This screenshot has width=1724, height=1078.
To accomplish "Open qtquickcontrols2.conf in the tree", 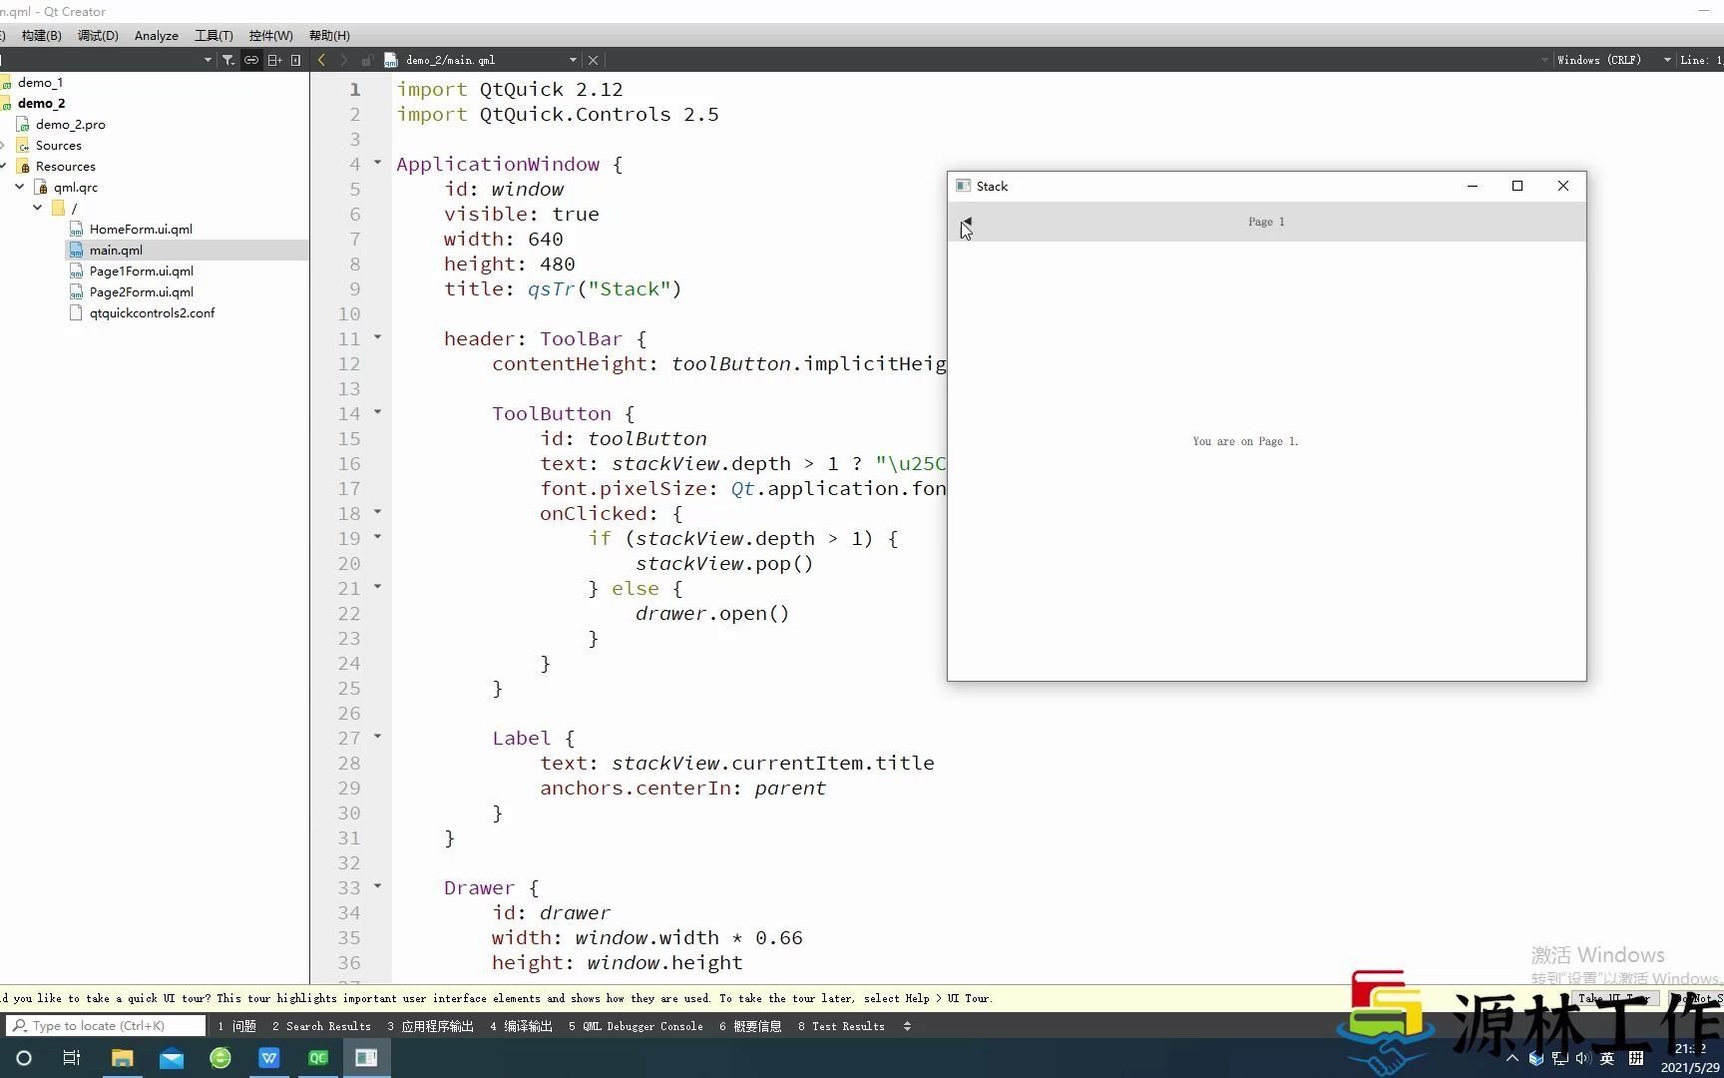I will point(152,313).
